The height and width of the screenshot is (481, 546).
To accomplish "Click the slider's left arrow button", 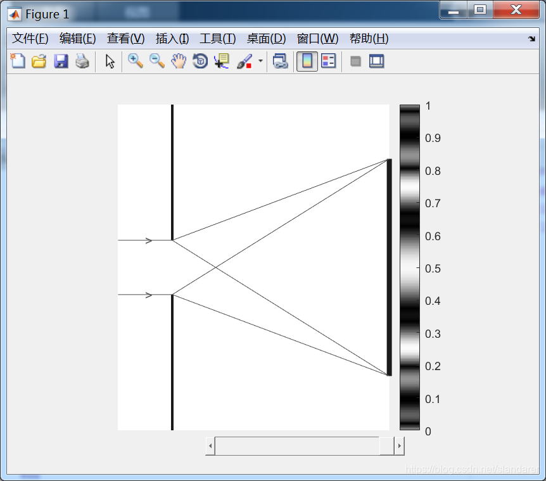I will 210,446.
